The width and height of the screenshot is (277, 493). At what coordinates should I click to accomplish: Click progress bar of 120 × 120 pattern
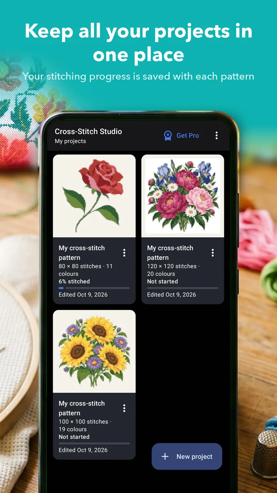(x=183, y=288)
